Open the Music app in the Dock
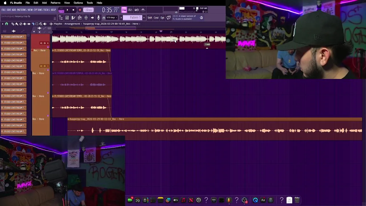The height and width of the screenshot is (206, 366). tap(183, 200)
